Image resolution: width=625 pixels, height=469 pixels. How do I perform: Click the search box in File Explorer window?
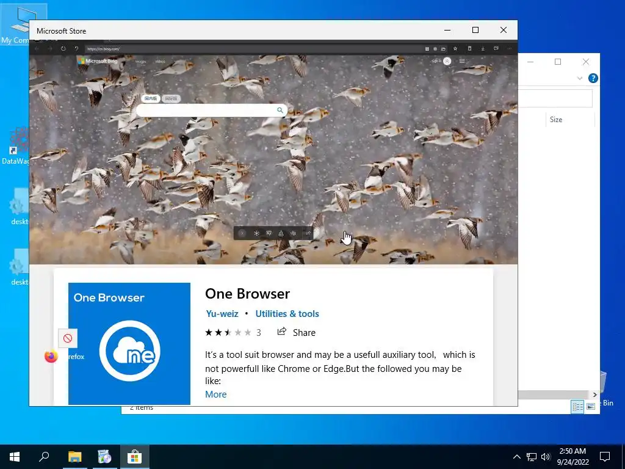tap(555, 98)
